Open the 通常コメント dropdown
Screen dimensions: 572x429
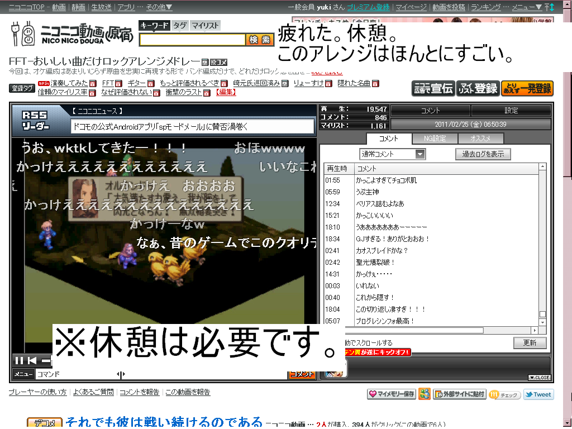[392, 154]
